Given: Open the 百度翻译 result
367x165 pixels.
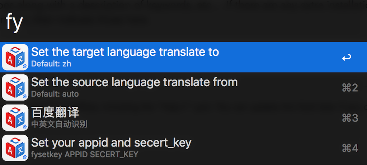Looking at the screenshot, I should coord(55,112).
